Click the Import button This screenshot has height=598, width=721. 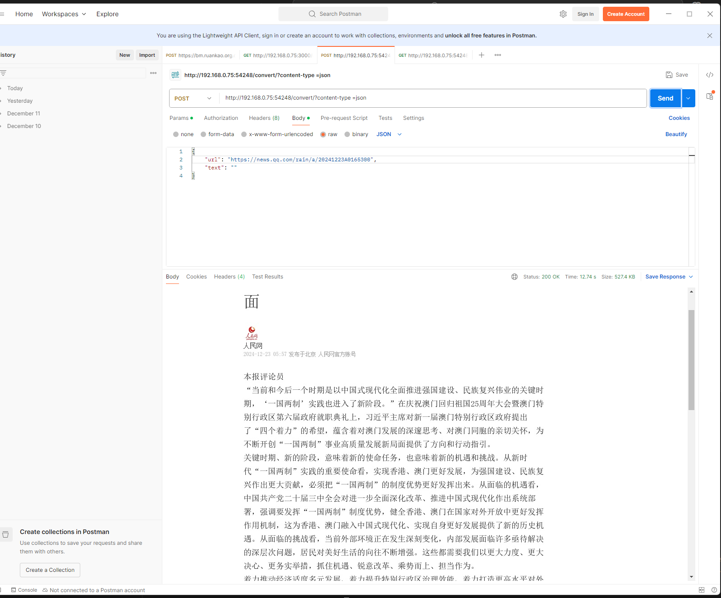(x=147, y=55)
